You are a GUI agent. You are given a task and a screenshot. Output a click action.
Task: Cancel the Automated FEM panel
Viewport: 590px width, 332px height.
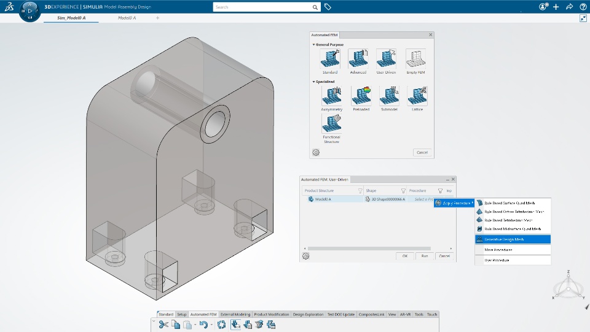(422, 152)
